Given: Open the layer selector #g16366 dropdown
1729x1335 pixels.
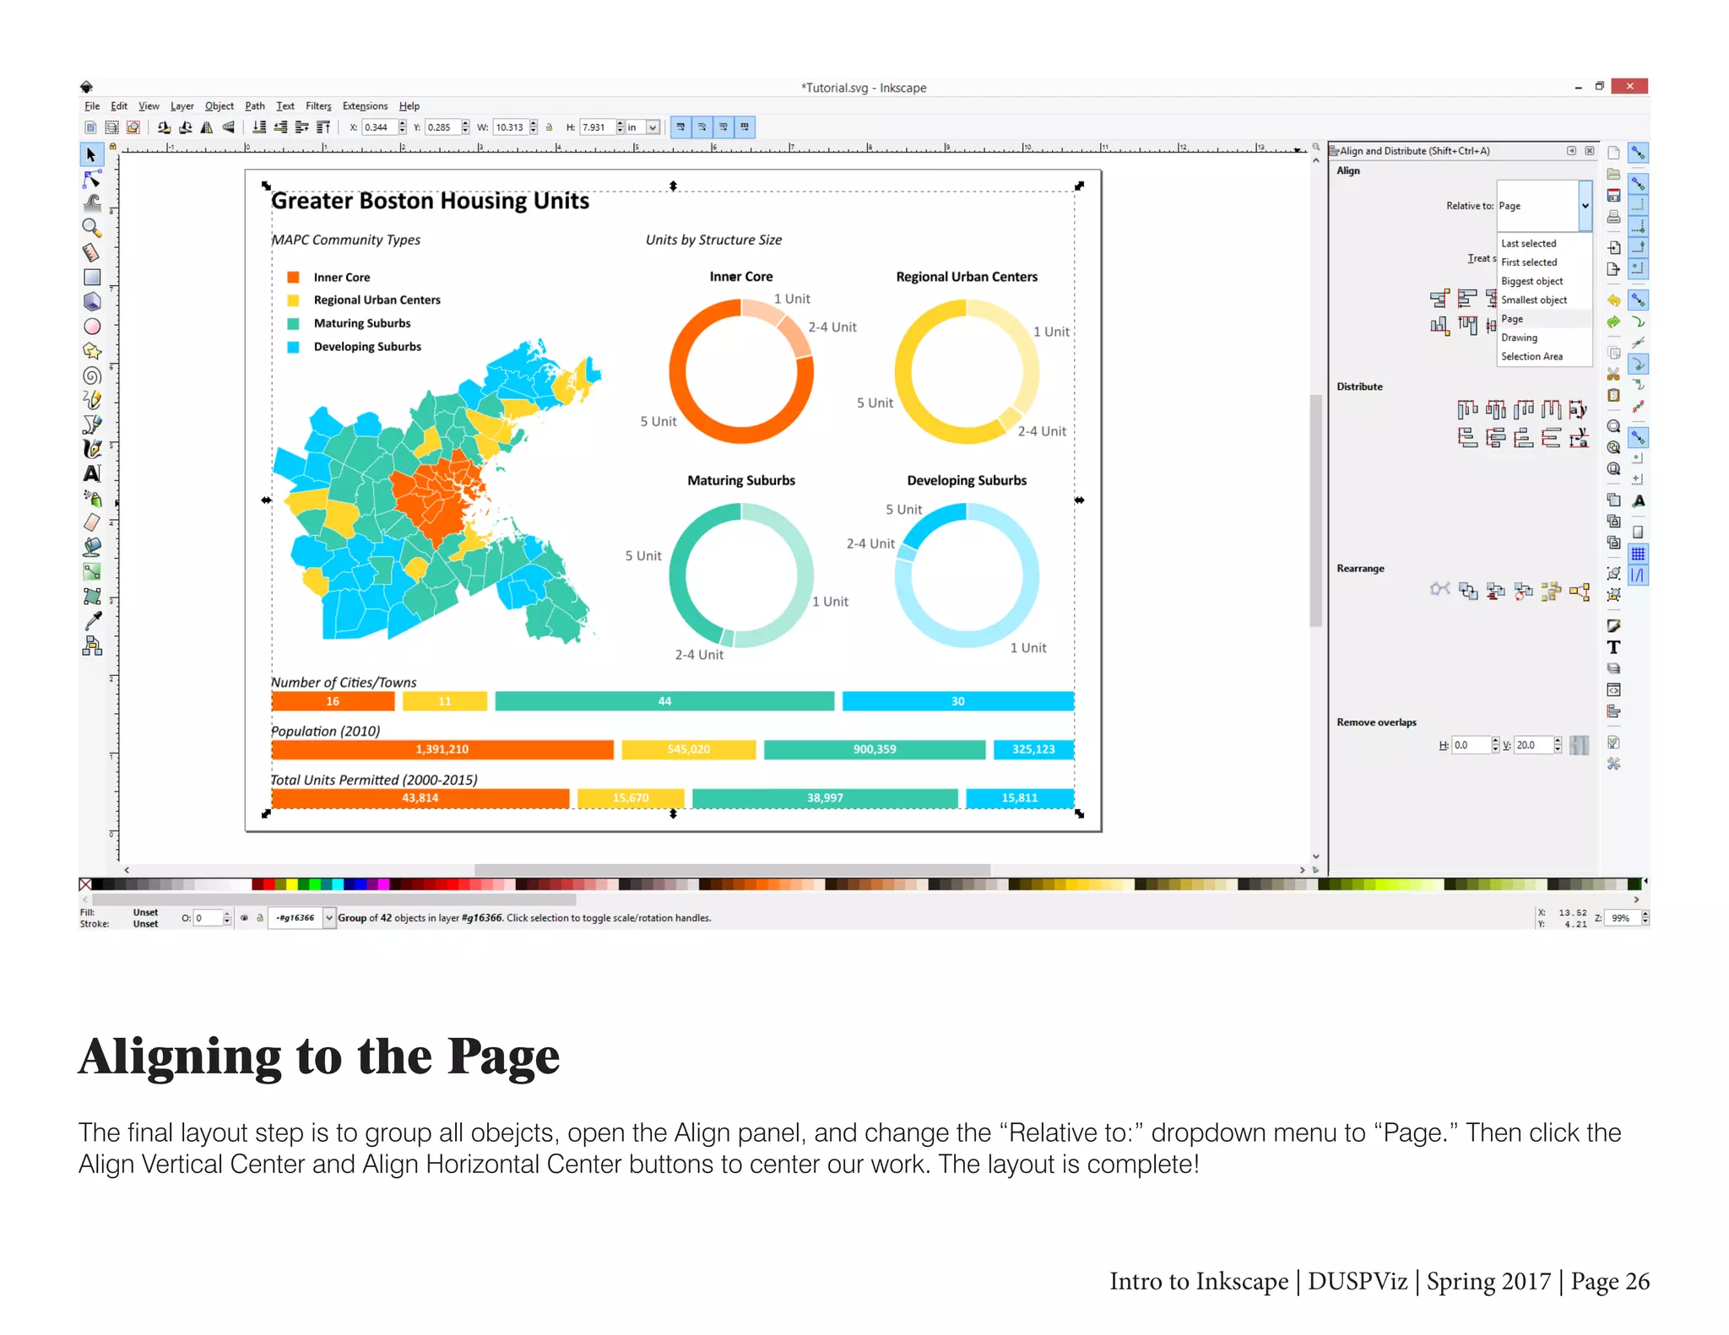Looking at the screenshot, I should (x=329, y=918).
